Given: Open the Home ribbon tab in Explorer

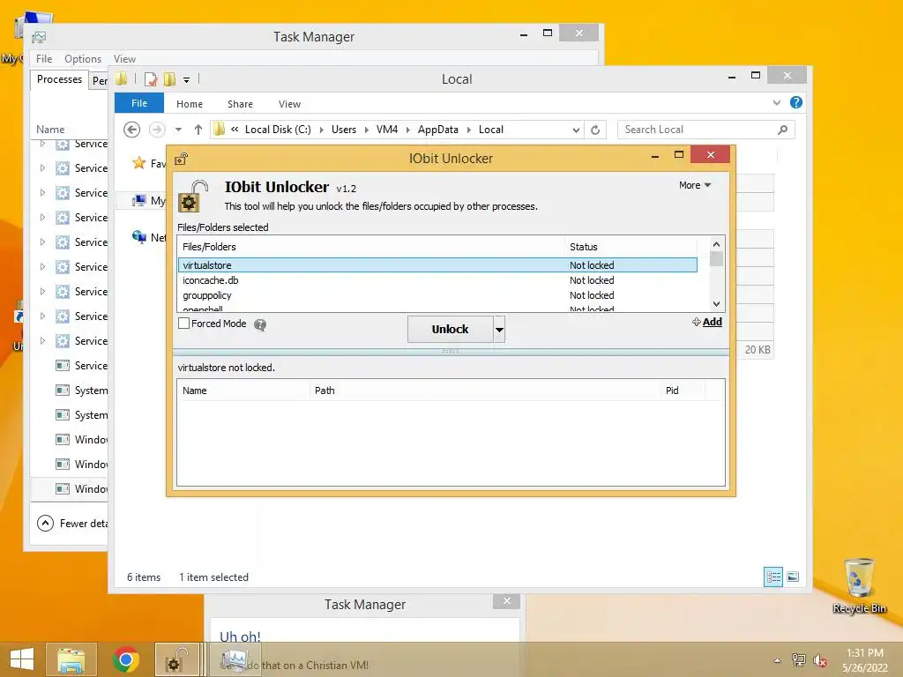Looking at the screenshot, I should point(190,104).
